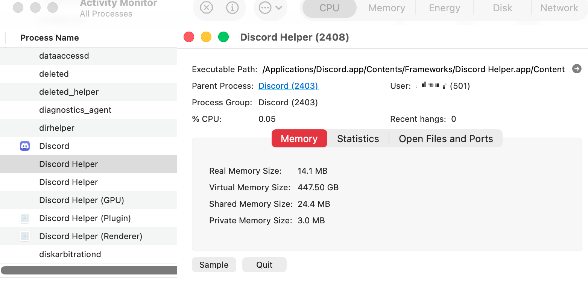Image resolution: width=588 pixels, height=285 pixels.
Task: Open the Open Files and Ports tab
Action: (446, 138)
